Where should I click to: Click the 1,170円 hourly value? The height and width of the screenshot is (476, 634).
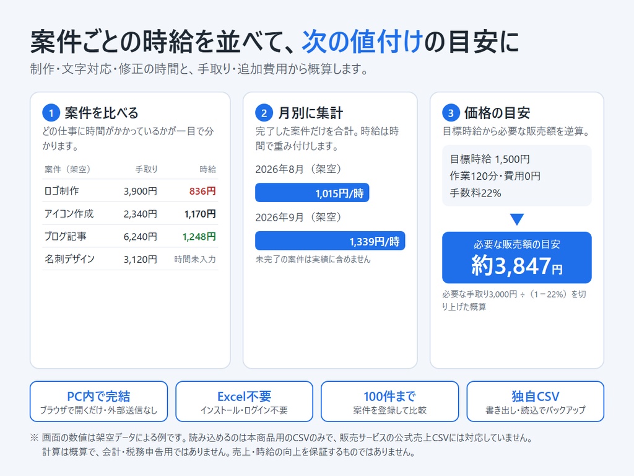tap(200, 214)
